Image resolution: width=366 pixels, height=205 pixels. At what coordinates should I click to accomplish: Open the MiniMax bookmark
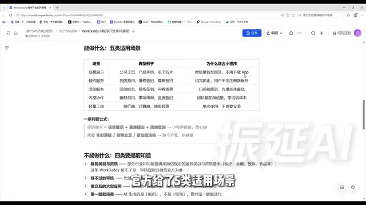[122, 22]
